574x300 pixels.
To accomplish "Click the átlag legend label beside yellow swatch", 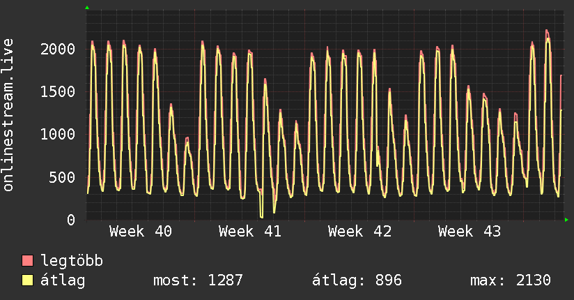I will click(63, 280).
